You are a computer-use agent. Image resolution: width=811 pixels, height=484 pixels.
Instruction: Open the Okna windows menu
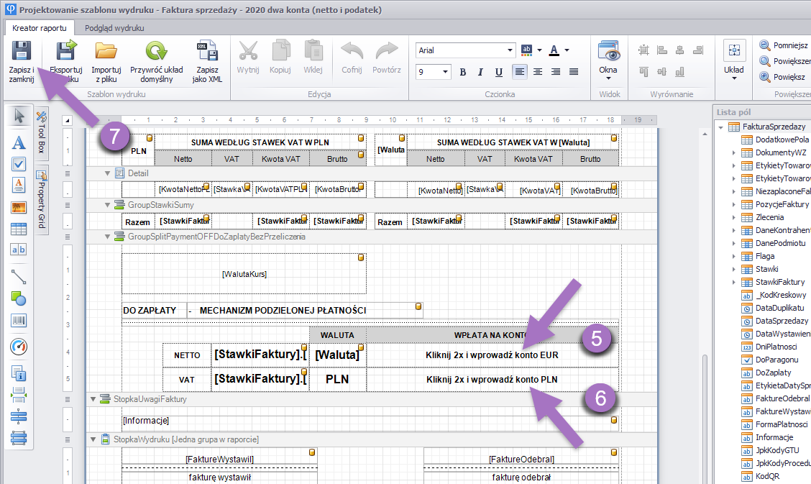608,60
